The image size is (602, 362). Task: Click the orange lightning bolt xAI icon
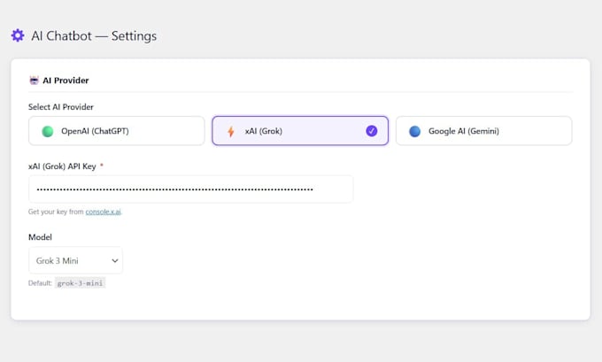[x=231, y=131]
